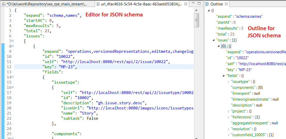
Task: Close the Outline view tab
Action: 226,4
